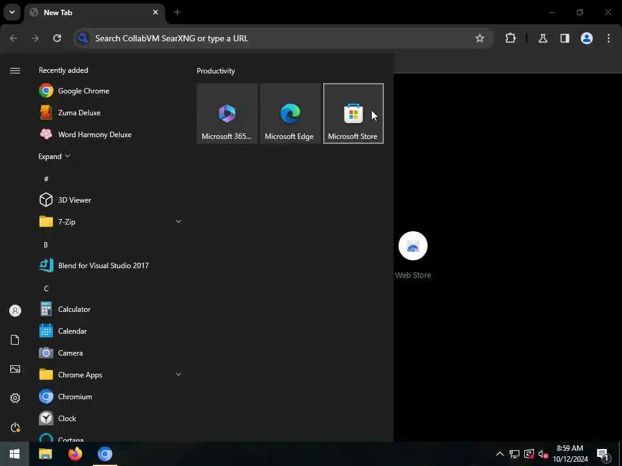Open the Microsoft Store tile
Screen dimensions: 622x466
pos(353,113)
